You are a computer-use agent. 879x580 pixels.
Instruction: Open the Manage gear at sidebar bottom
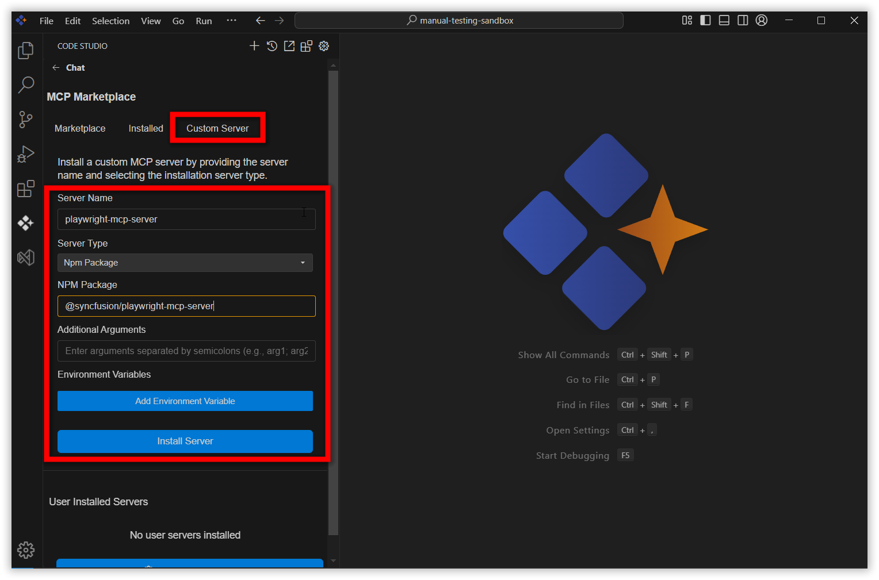coord(26,550)
